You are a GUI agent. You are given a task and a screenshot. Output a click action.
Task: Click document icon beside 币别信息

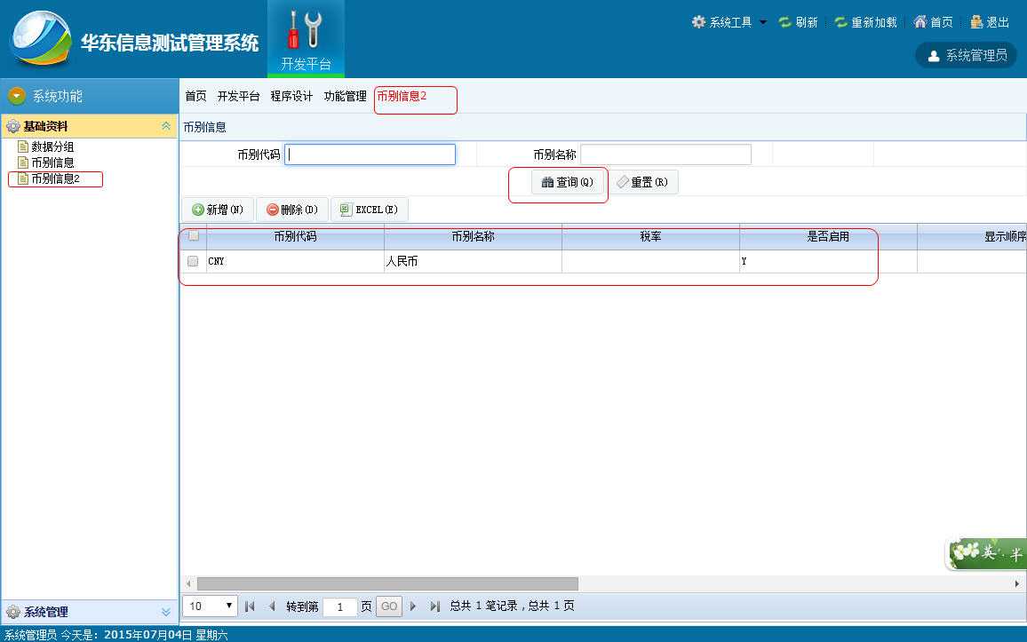tap(23, 162)
